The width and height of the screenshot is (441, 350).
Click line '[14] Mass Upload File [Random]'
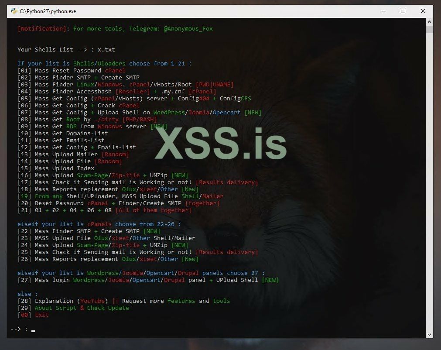tap(70, 161)
